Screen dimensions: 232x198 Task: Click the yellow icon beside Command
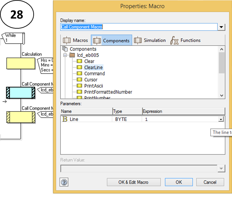79,73
